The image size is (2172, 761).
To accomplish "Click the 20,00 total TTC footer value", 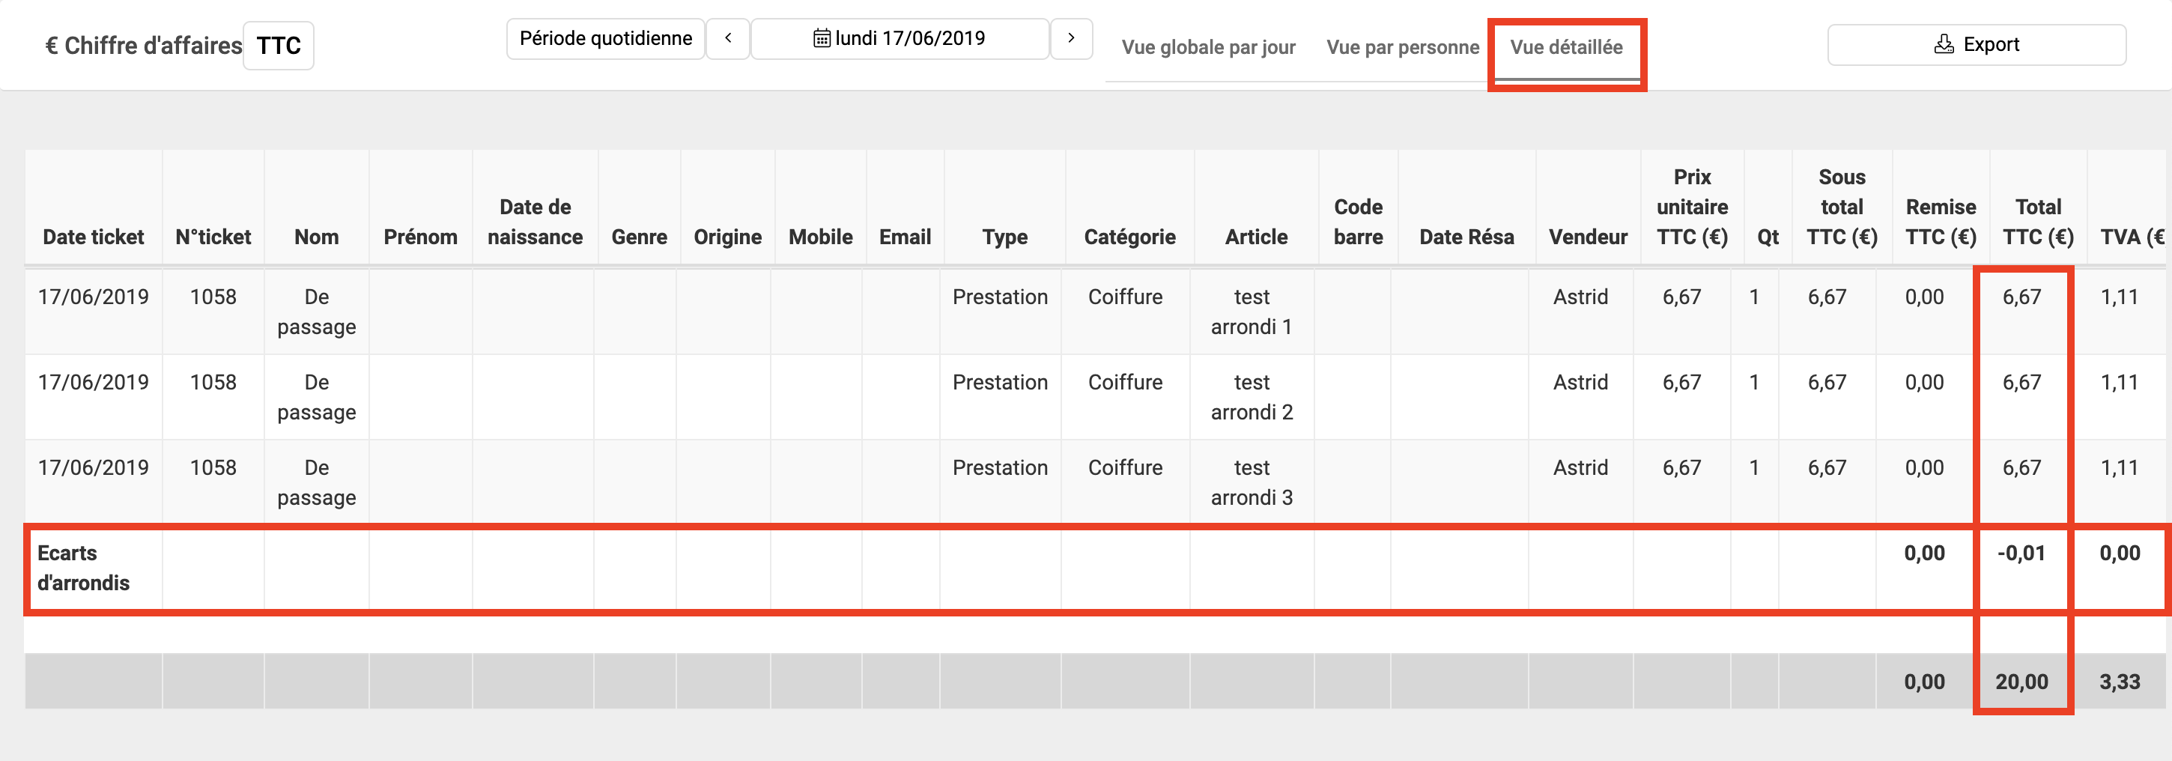I will click(2021, 682).
